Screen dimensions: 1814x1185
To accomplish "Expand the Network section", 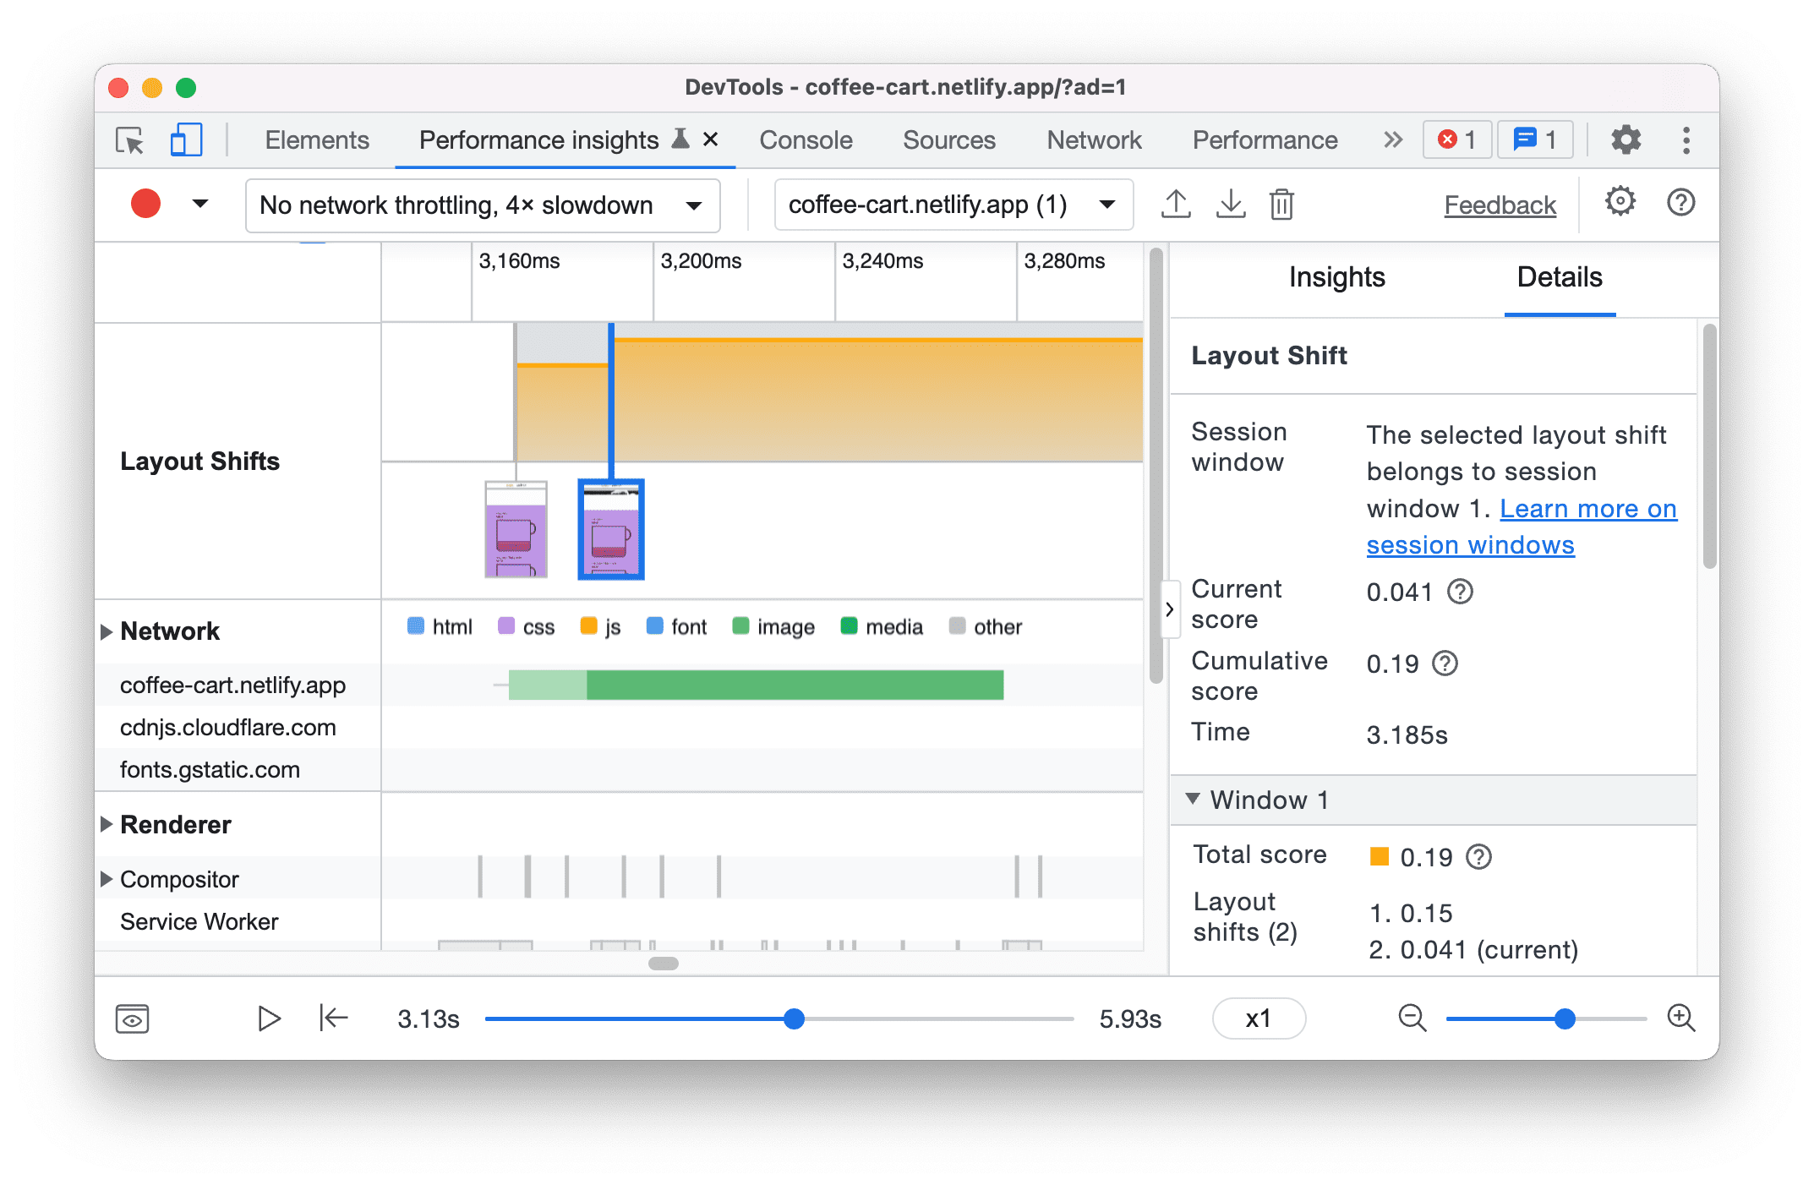I will [111, 627].
